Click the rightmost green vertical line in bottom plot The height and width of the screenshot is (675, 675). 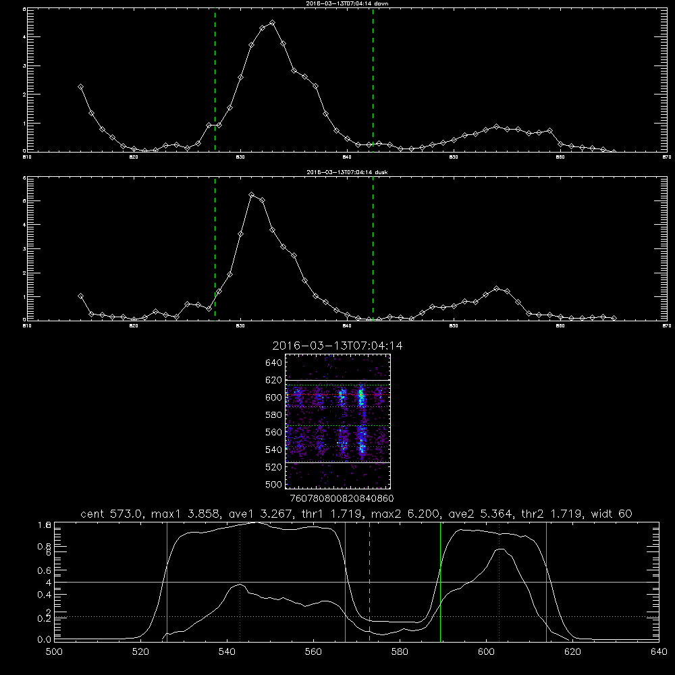click(x=546, y=581)
